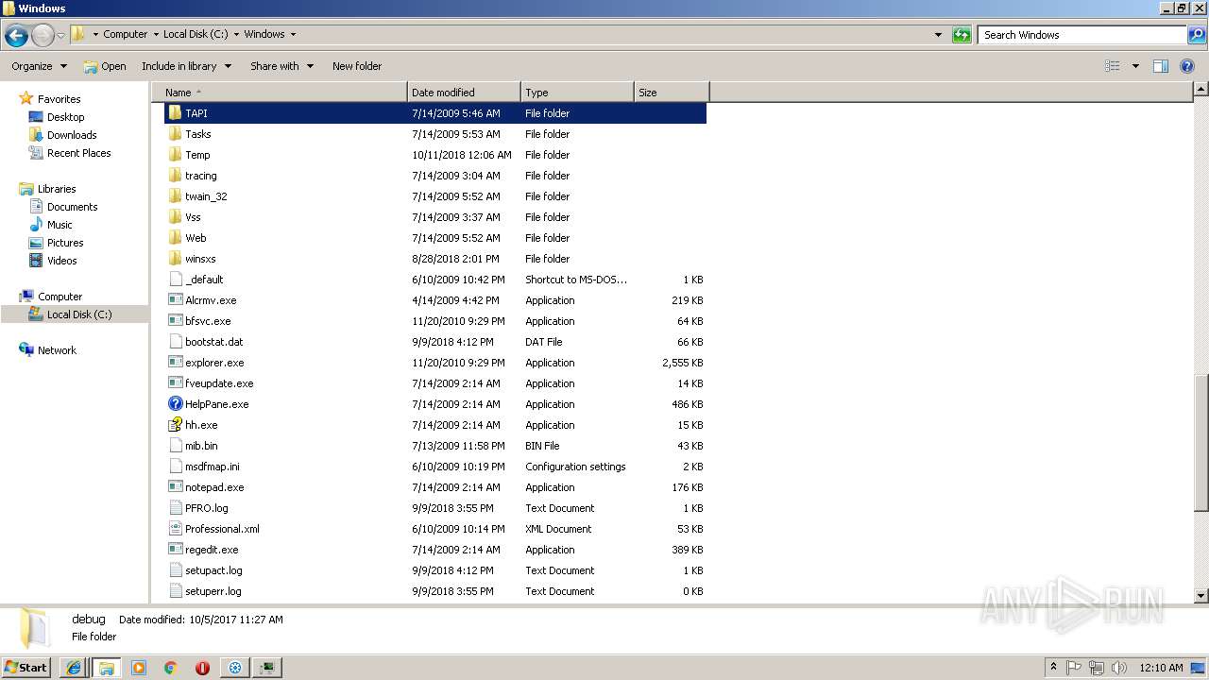Click the Open toolbar button
Viewport: 1209px width, 680px height.
[x=105, y=66]
